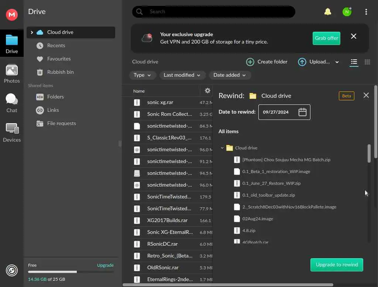Viewport: 378px width, 287px height.
Task: Open the Chat section
Action: tap(11, 103)
